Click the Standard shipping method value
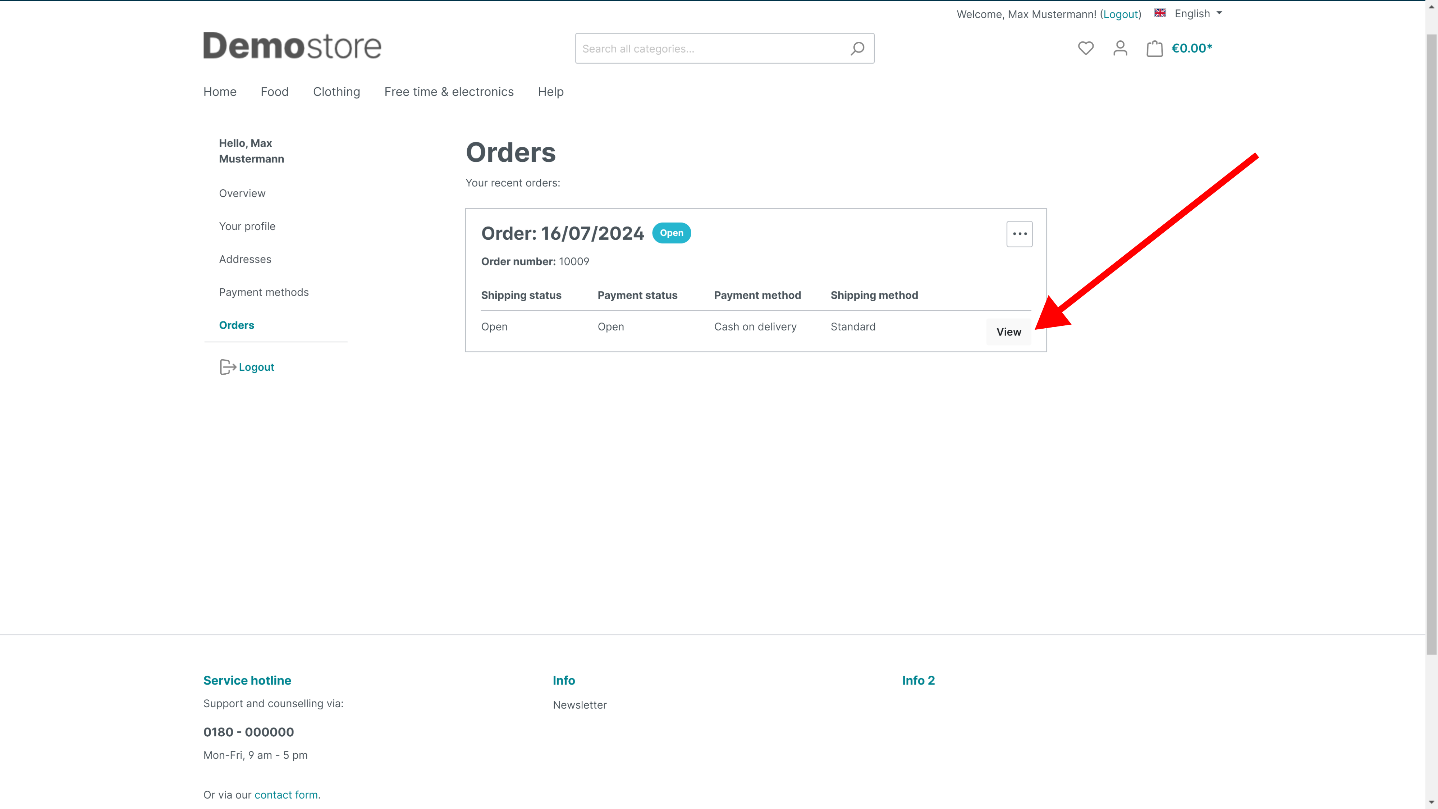 coord(853,326)
